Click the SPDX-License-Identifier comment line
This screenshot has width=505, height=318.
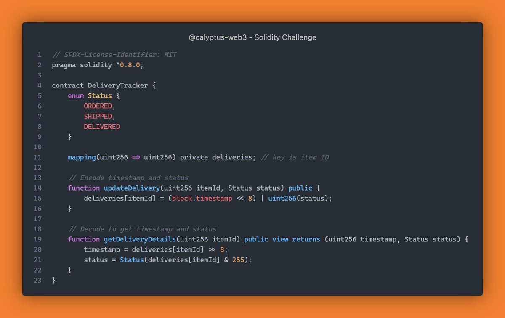click(x=114, y=55)
